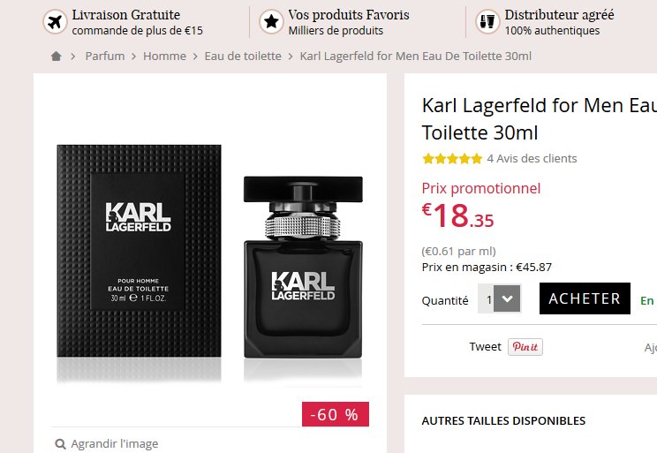Image resolution: width=657 pixels, height=453 pixels.
Task: Click the Tweet share link
Action: [x=485, y=347]
